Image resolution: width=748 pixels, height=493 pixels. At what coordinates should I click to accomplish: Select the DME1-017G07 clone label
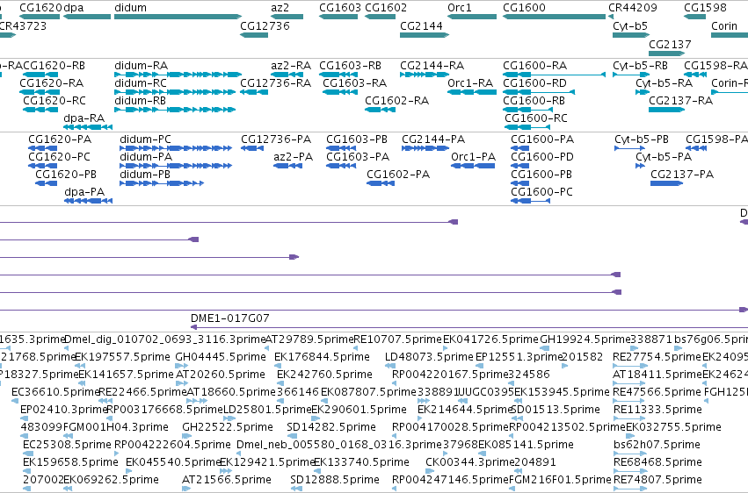[230, 318]
